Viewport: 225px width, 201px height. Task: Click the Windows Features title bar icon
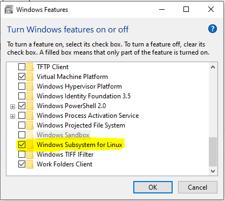(9, 9)
